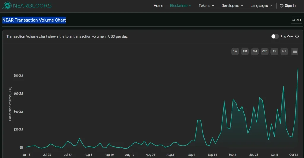Expand the Tokens dropdown menu
The width and height of the screenshot is (304, 158).
[x=207, y=6]
